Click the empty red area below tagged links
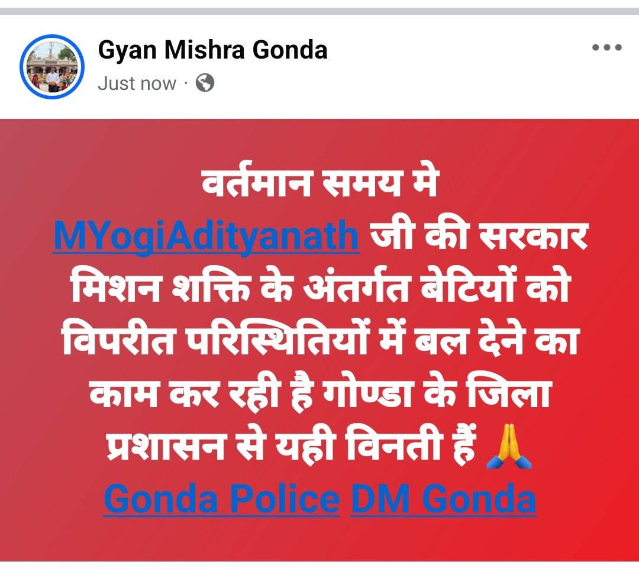Screen dimensions: 639x568 (x=319, y=540)
